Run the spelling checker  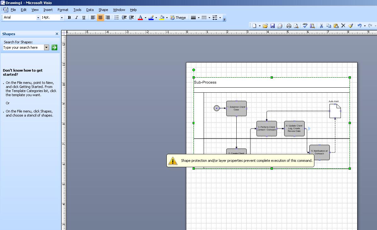point(305,25)
